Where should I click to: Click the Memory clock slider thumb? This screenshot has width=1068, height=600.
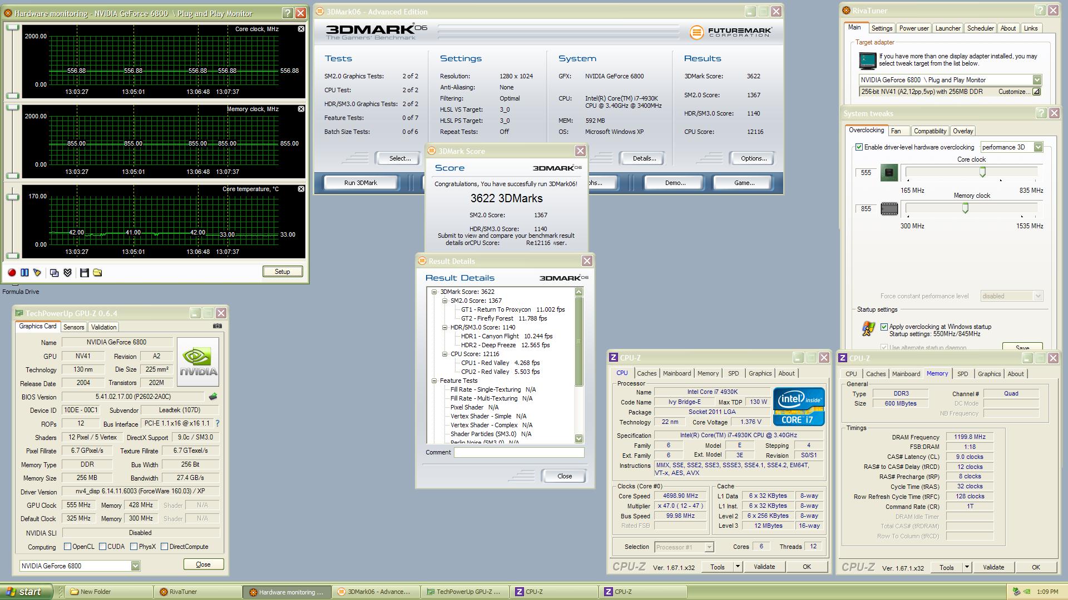(965, 208)
